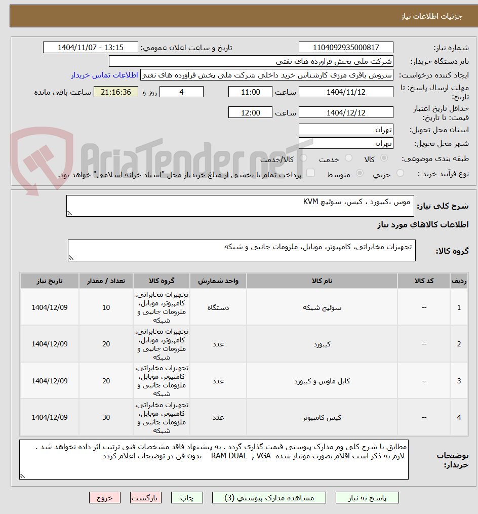Select the متوسط purchase type radio
The height and width of the screenshot is (514, 478).
pyautogui.click(x=360, y=173)
